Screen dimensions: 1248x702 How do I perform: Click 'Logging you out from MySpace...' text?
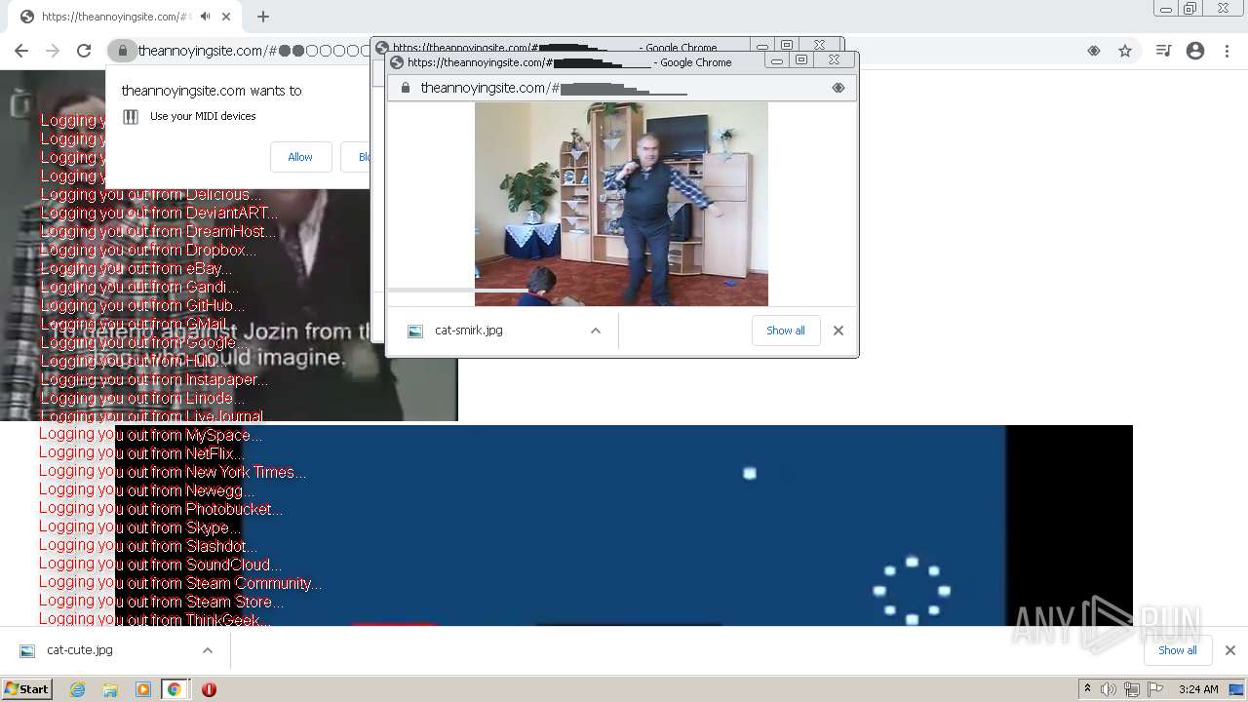(151, 435)
